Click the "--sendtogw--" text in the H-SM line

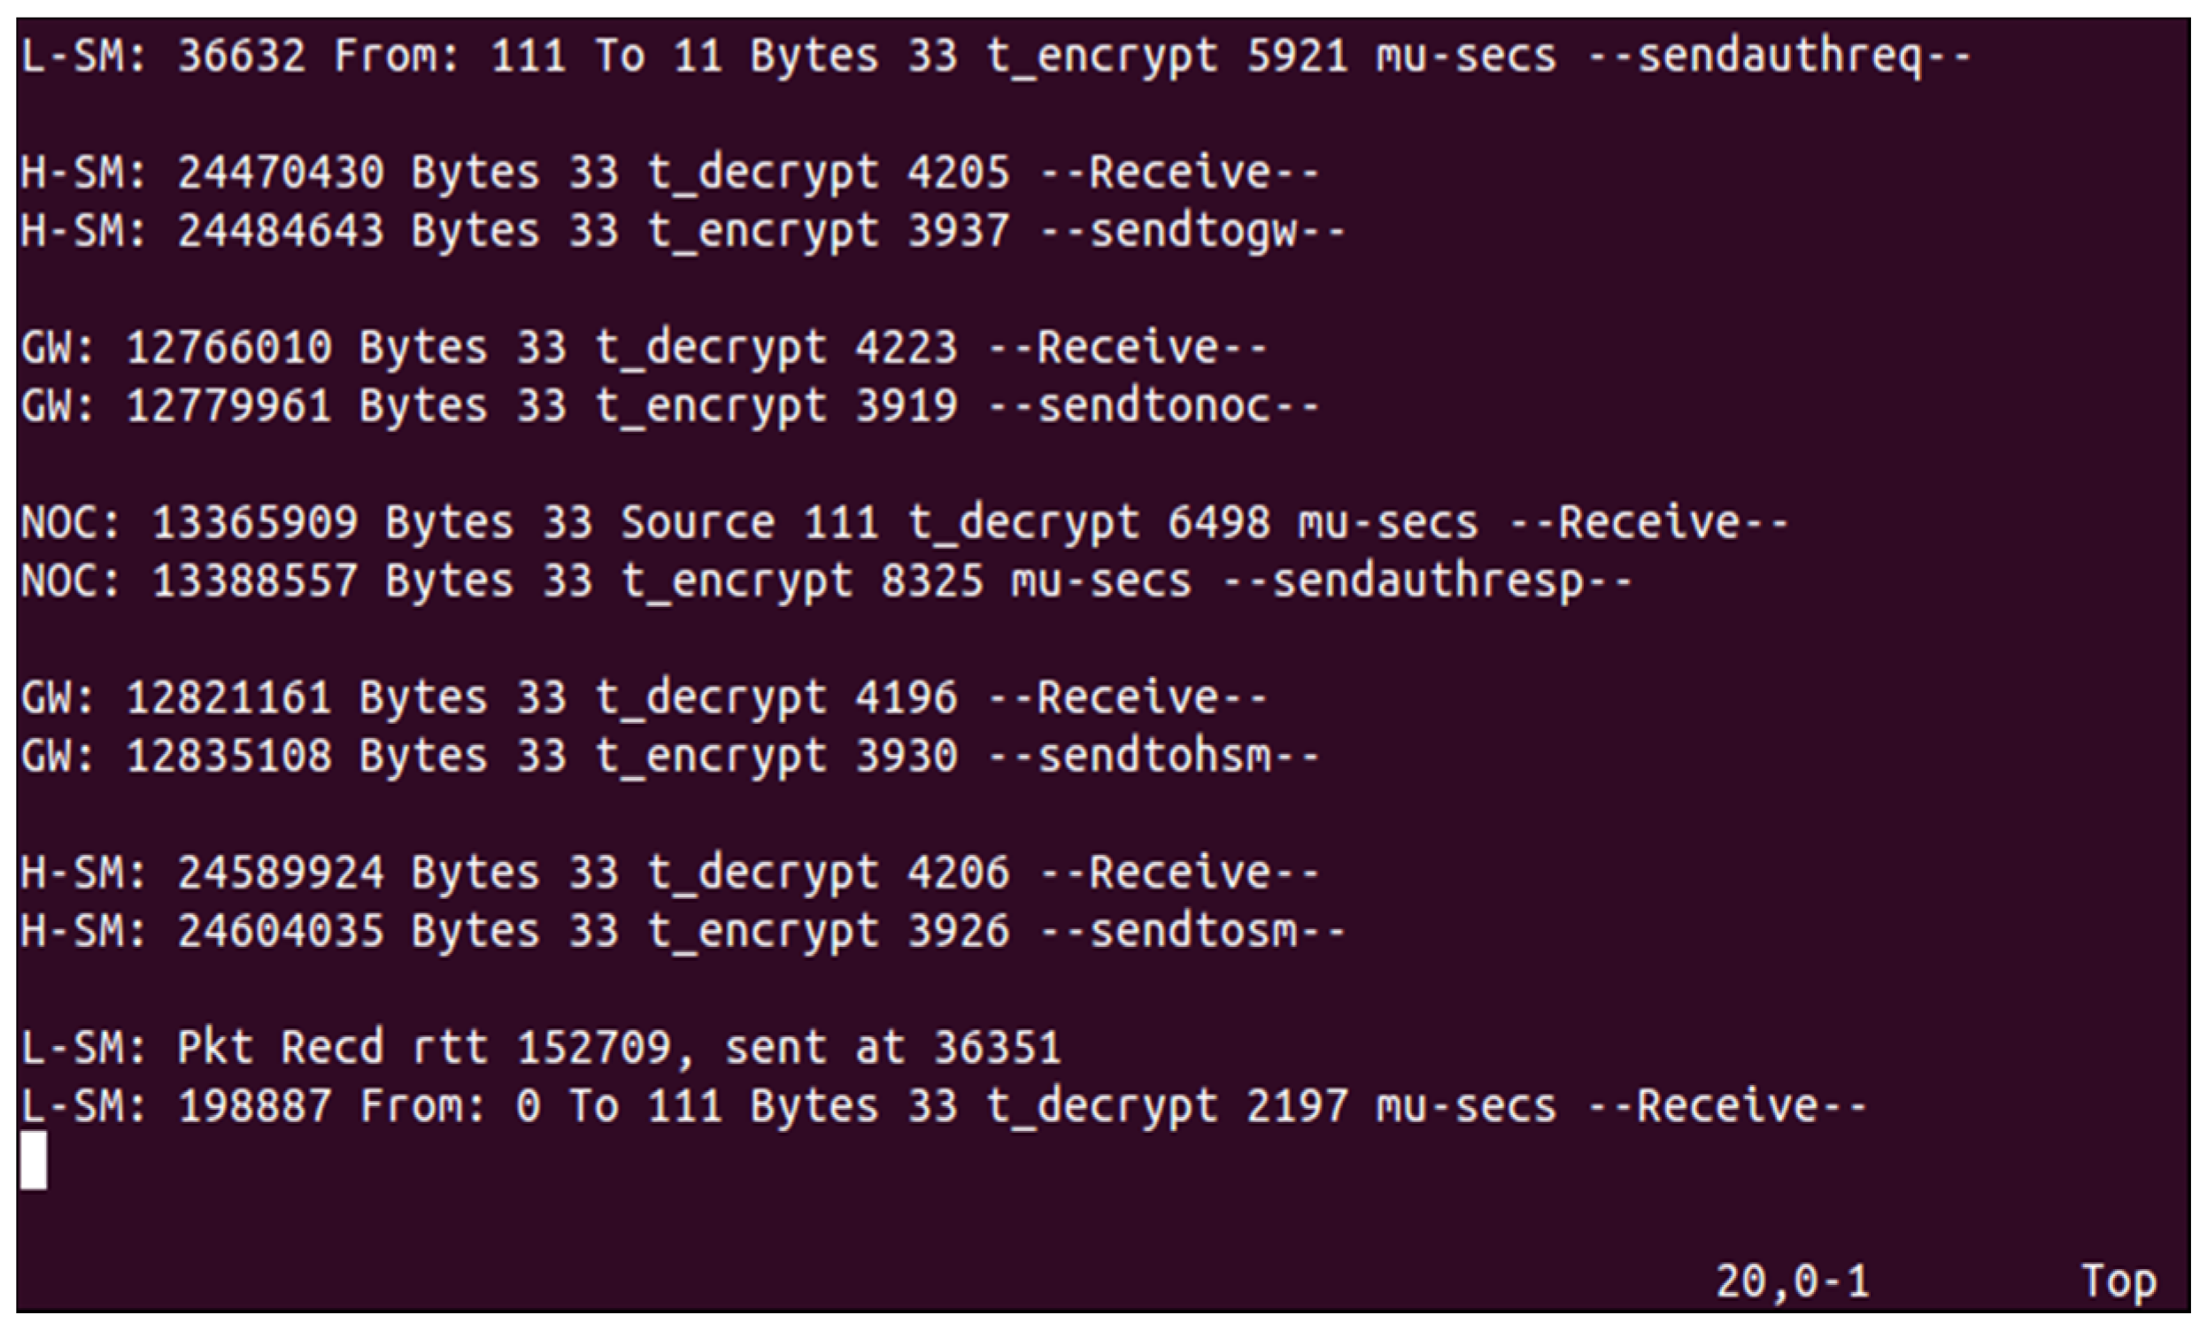[1193, 231]
